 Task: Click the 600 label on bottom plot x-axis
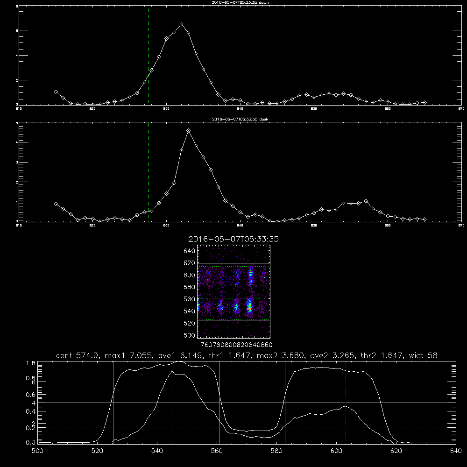tap(337, 451)
